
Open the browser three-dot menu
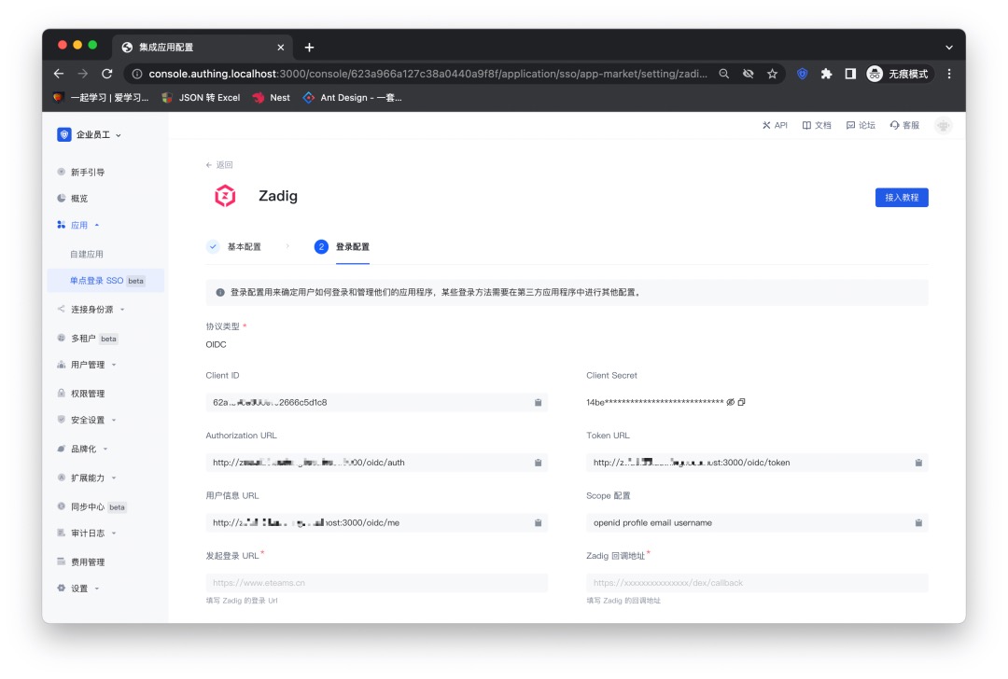click(949, 74)
